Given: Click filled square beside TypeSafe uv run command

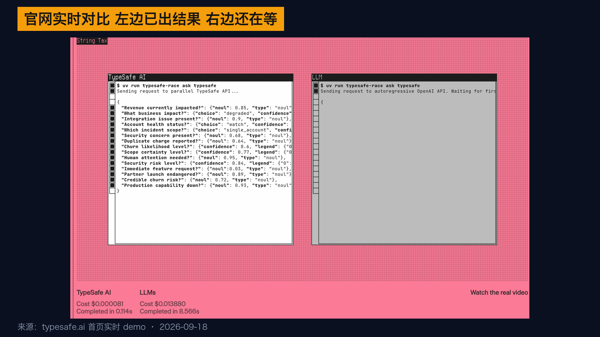Looking at the screenshot, I should 112,85.
